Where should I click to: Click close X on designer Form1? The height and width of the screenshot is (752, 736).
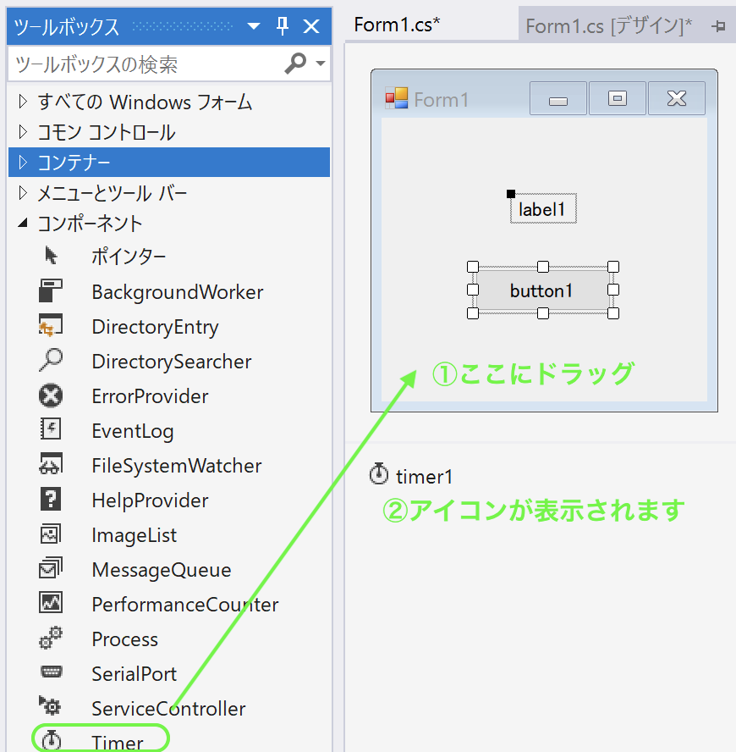677,98
